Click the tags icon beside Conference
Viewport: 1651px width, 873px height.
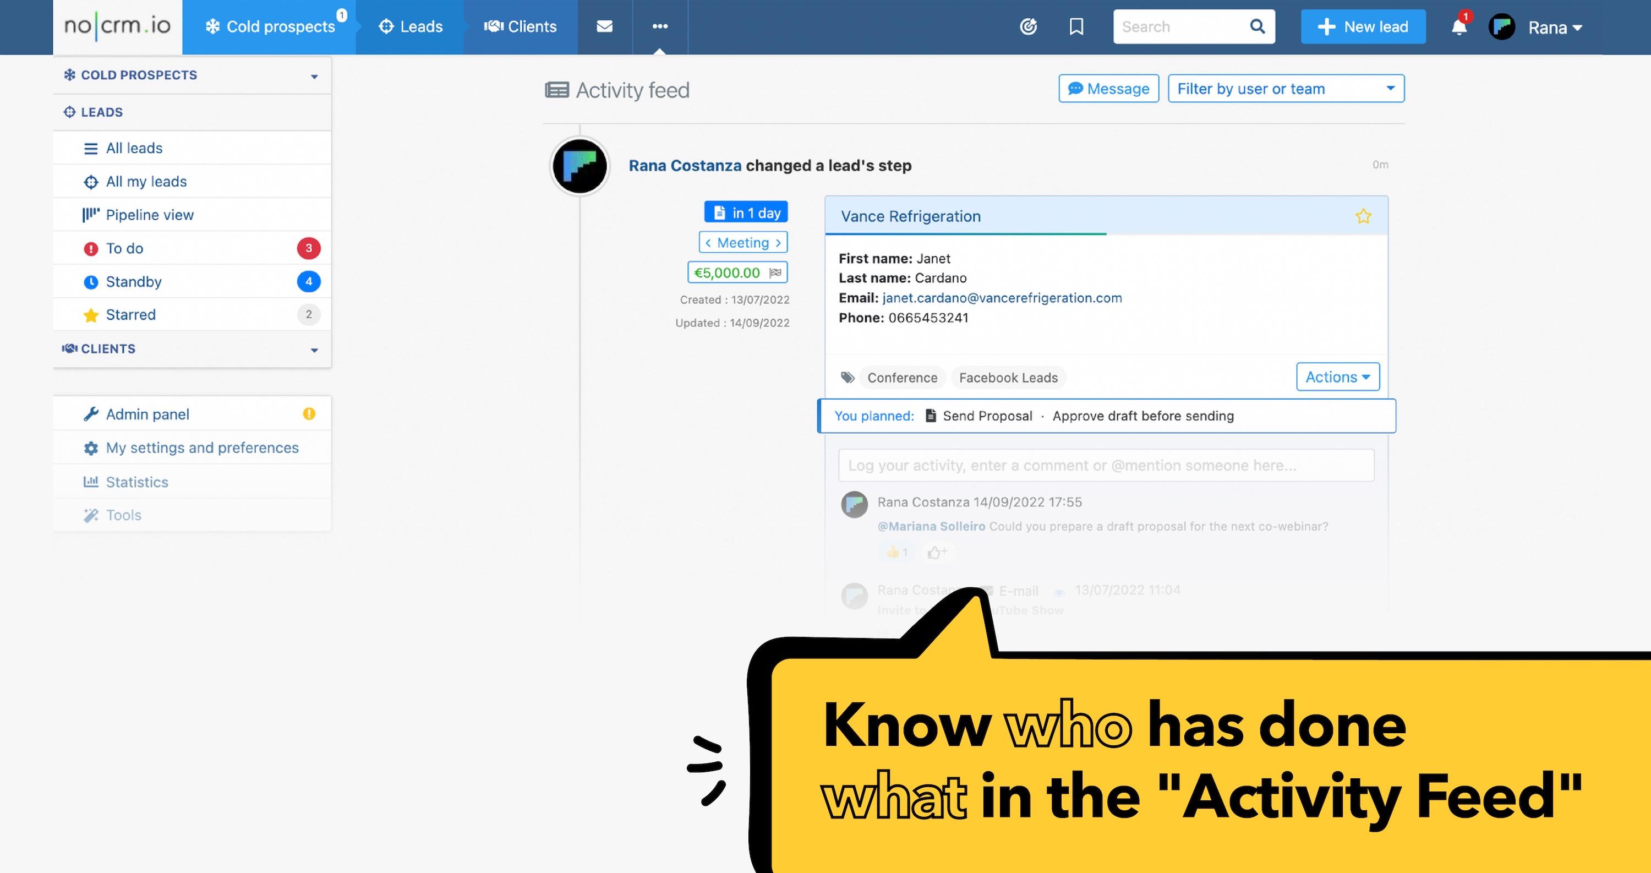848,377
